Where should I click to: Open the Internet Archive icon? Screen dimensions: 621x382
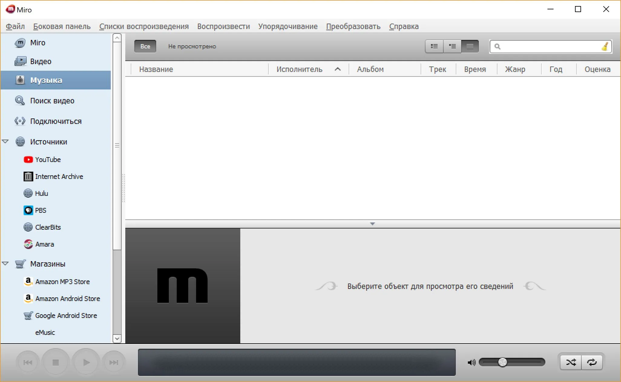(28, 176)
